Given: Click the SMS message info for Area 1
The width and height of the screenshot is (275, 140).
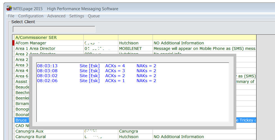Looking at the screenshot, I should point(205,49).
